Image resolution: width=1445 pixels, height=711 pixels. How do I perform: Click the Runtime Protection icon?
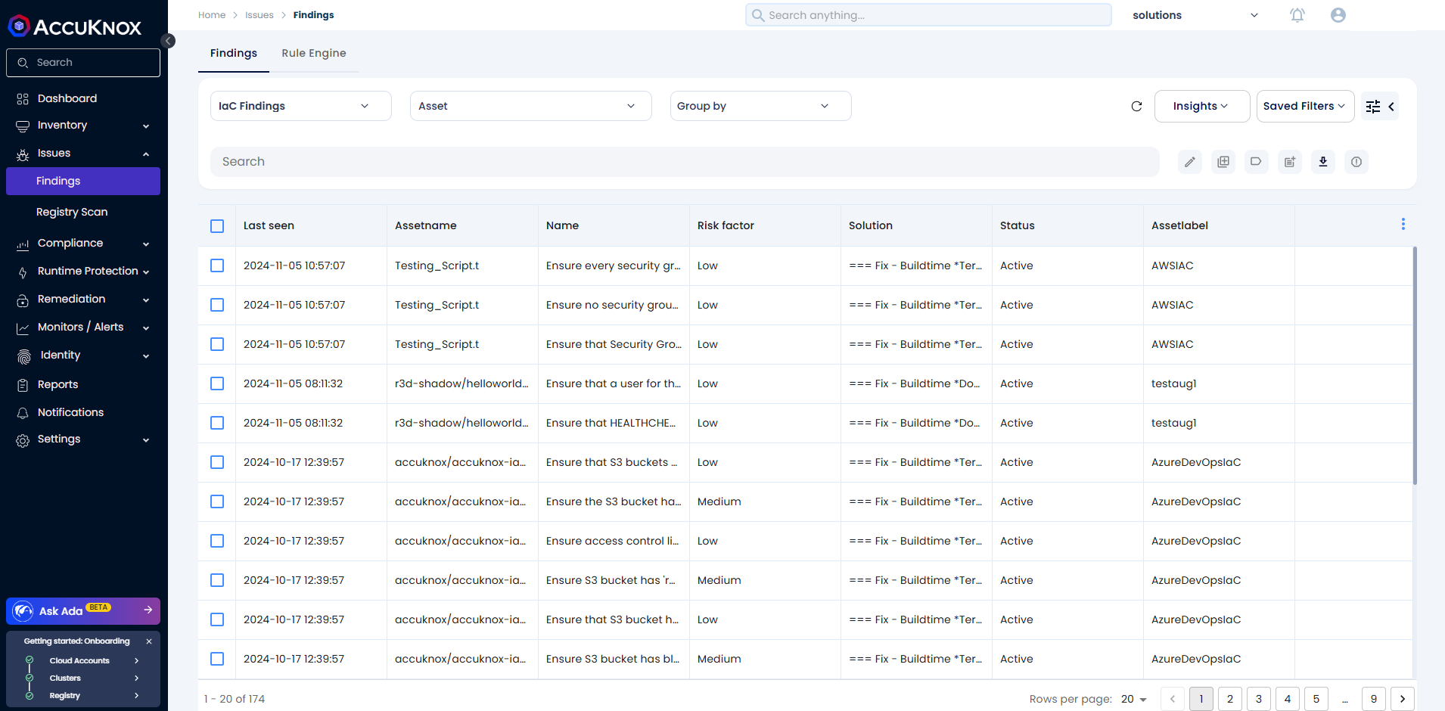pyautogui.click(x=23, y=272)
